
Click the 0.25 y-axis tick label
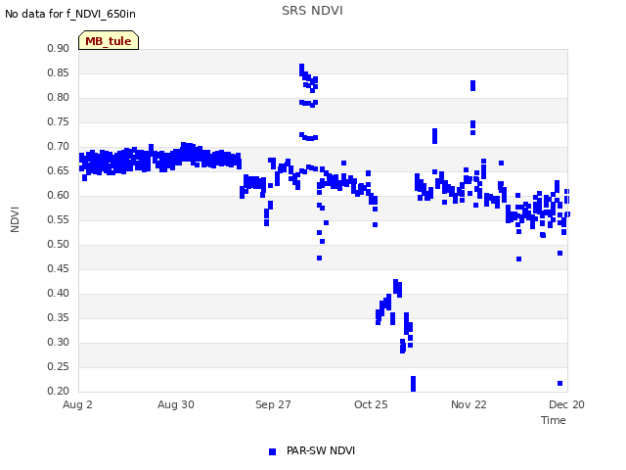point(59,366)
